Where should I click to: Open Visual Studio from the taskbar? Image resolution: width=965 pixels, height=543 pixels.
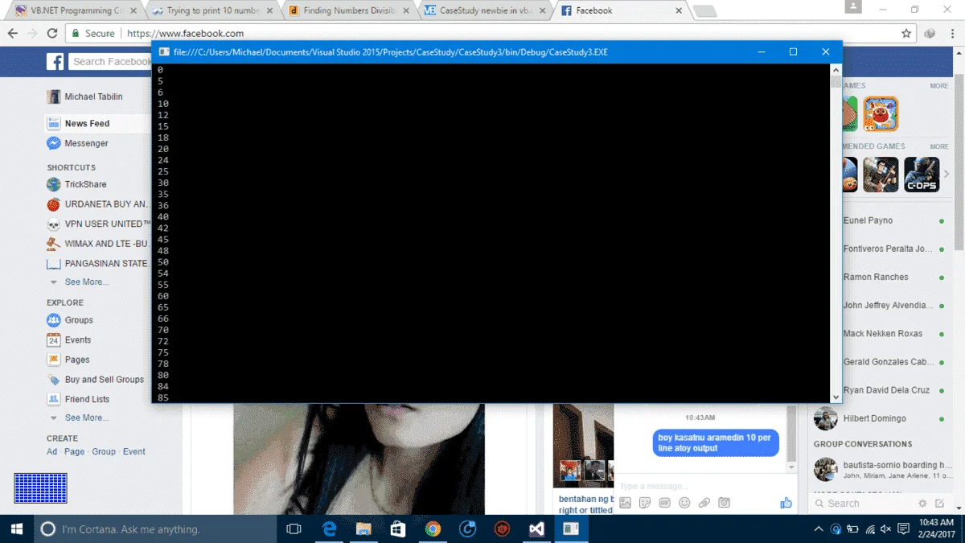tap(536, 529)
